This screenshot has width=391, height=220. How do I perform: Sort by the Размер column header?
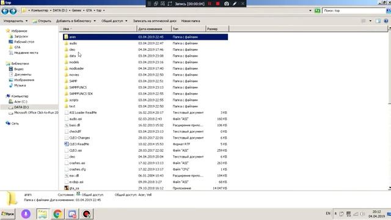coord(217,29)
